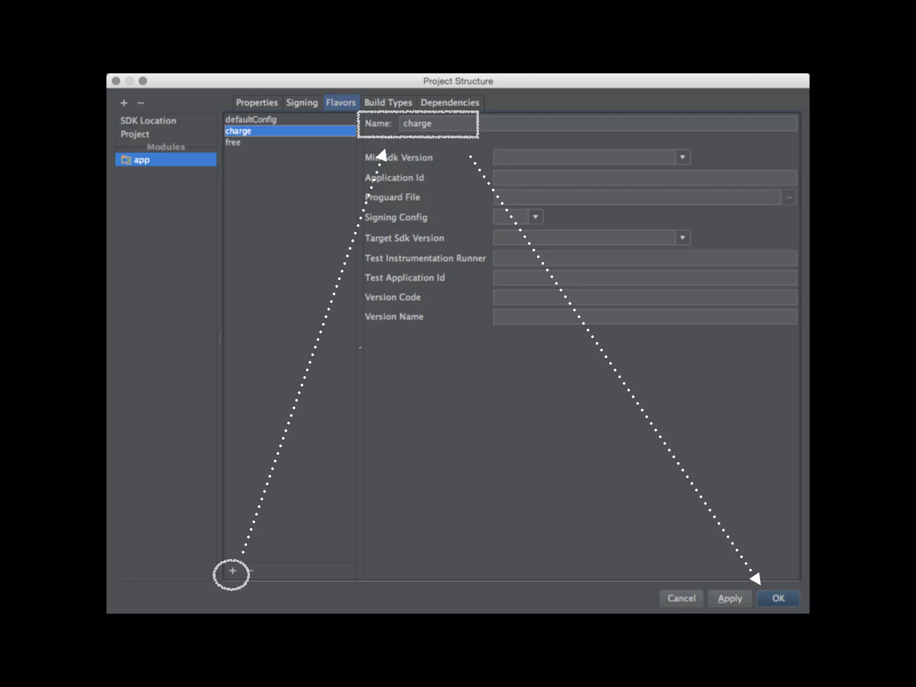The height and width of the screenshot is (687, 916).
Task: Open the Min Sdk Version dropdown
Action: 682,157
